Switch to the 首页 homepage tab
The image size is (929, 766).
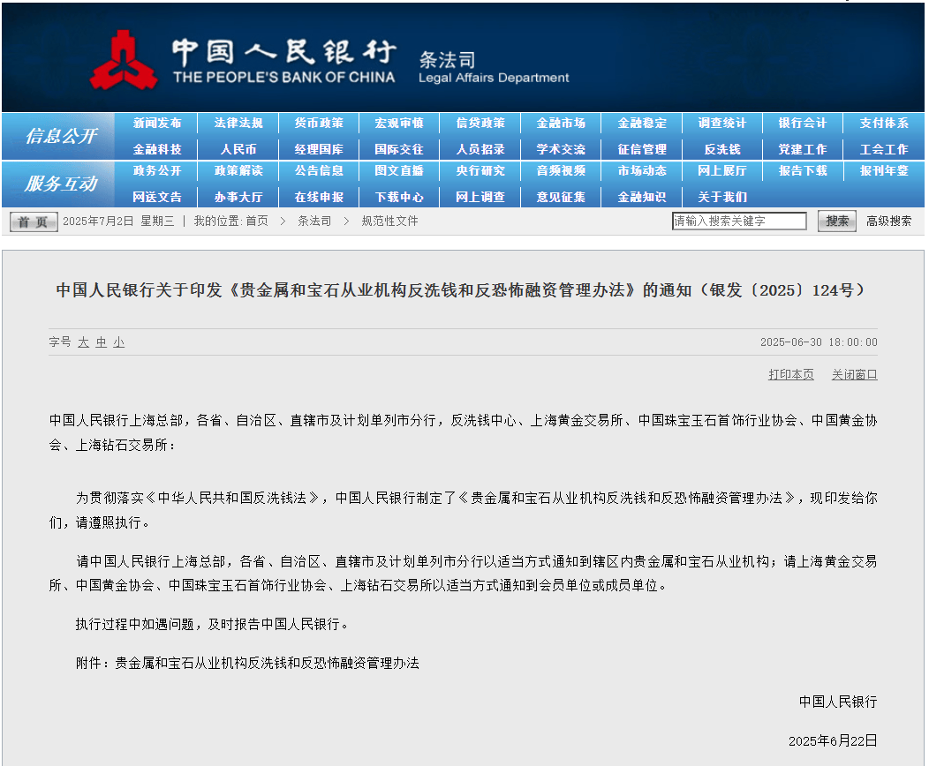click(32, 222)
